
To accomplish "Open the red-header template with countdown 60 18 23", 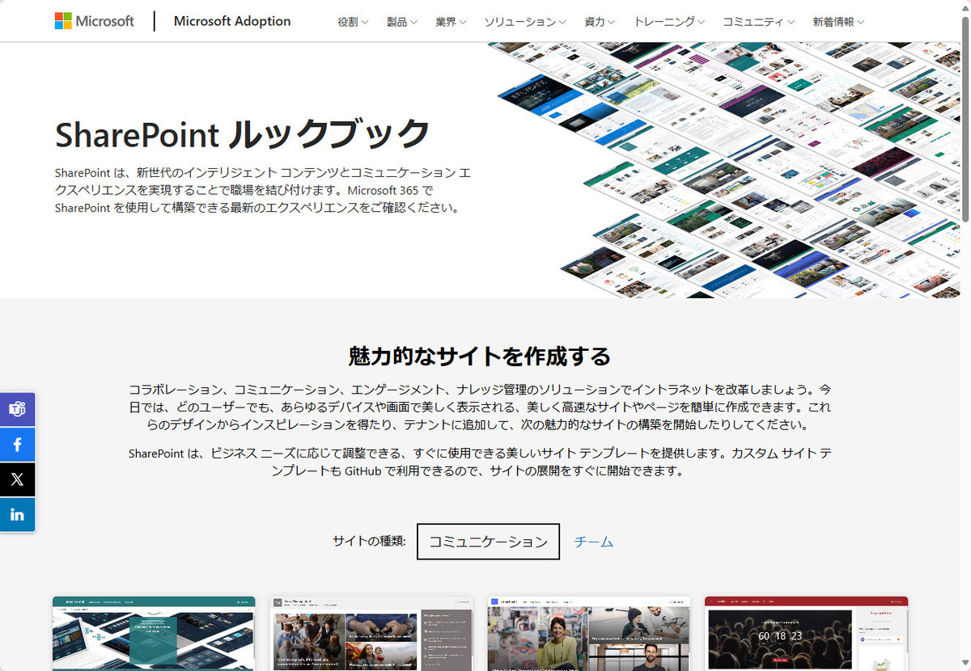I will point(806,634).
